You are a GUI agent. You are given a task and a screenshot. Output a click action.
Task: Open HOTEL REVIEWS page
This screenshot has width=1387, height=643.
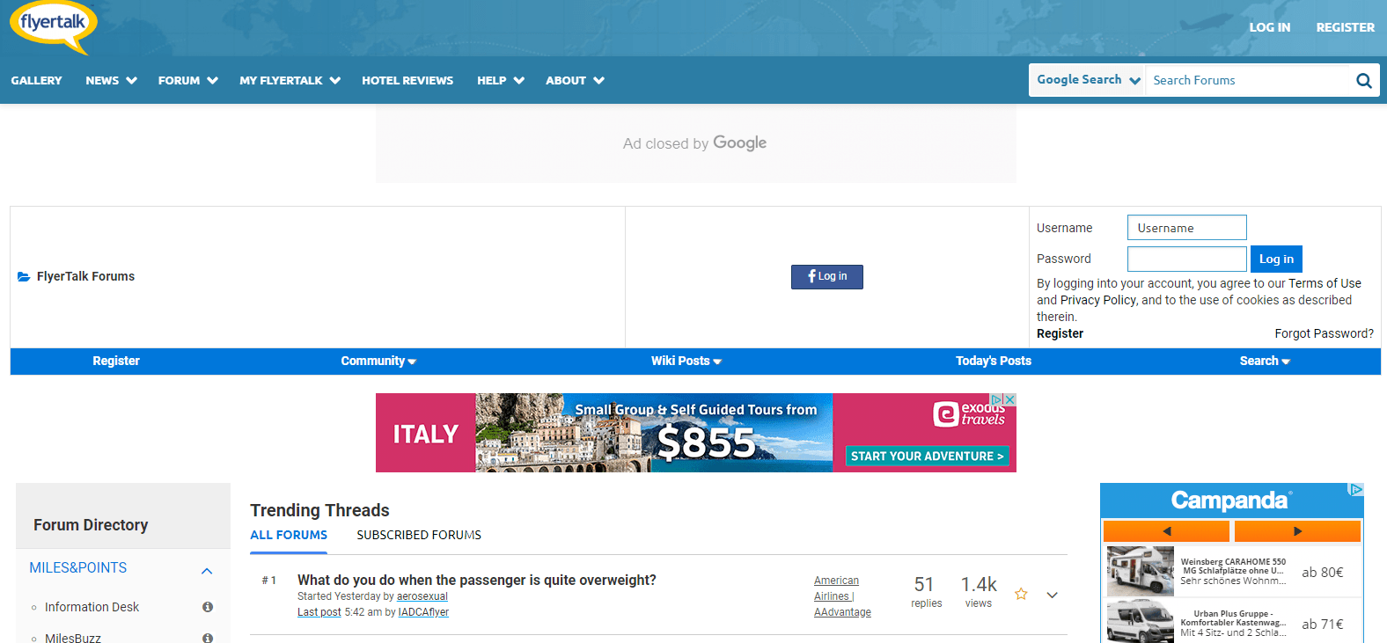pyautogui.click(x=407, y=80)
